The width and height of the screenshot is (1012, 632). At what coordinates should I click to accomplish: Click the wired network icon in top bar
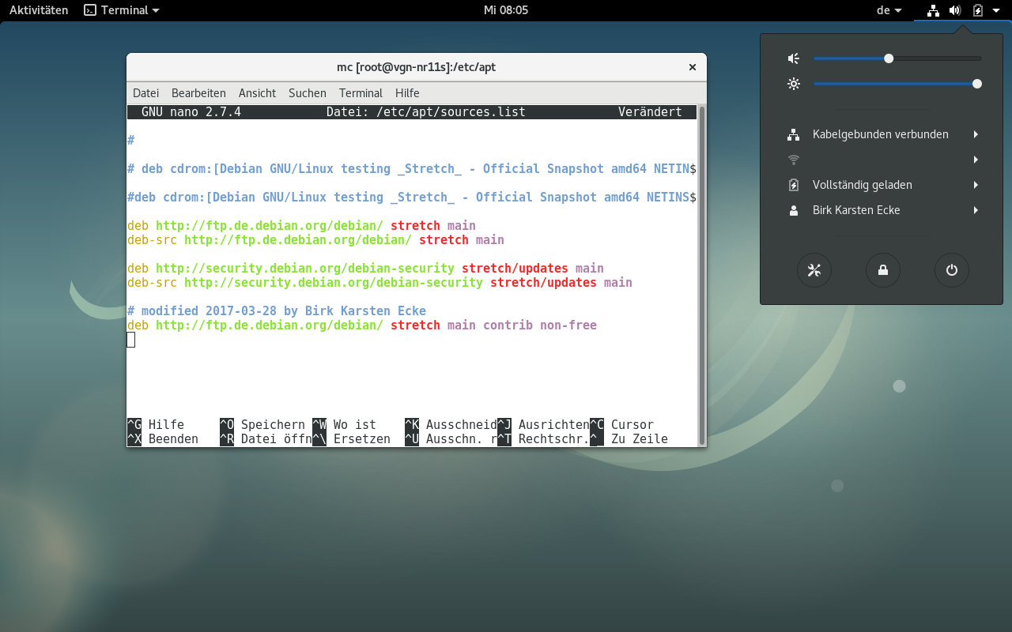point(933,10)
